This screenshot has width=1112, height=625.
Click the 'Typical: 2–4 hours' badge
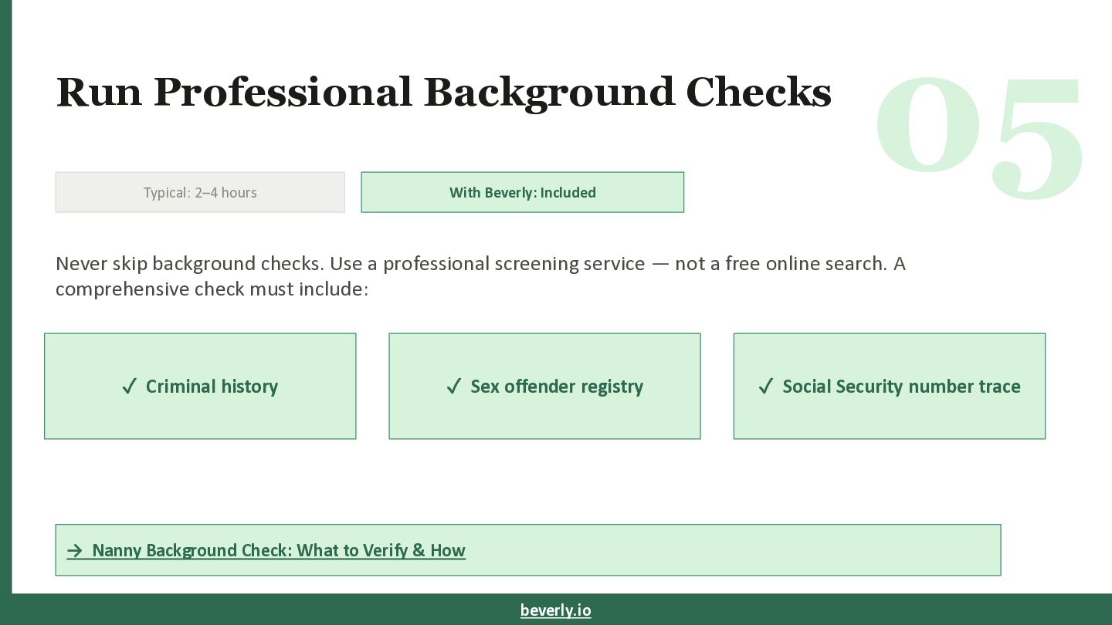click(x=200, y=192)
